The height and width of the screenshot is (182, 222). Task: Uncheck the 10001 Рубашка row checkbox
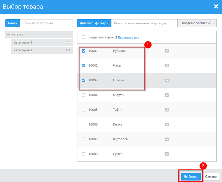pyautogui.click(x=84, y=51)
